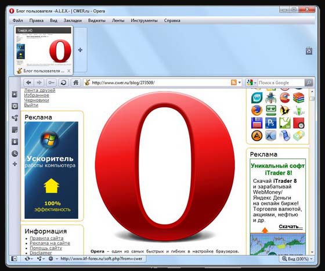Click the Photoshop Ps icon on the page
This screenshot has height=271, width=325.
(x=270, y=123)
